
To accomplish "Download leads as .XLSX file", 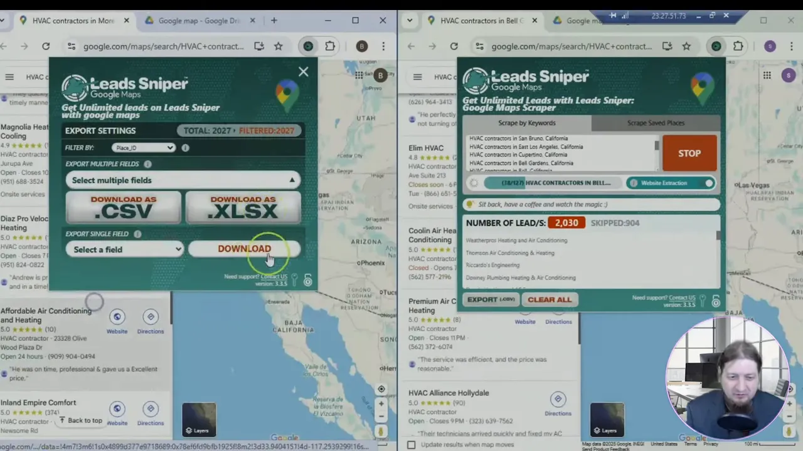I will [243, 207].
